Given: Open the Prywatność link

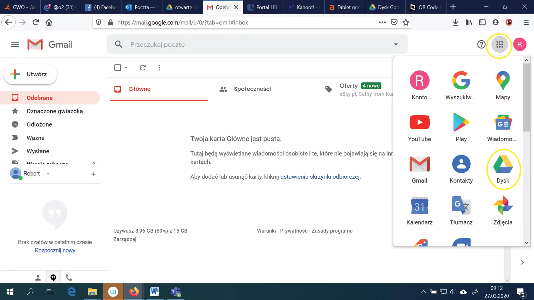Looking at the screenshot, I should [294, 231].
